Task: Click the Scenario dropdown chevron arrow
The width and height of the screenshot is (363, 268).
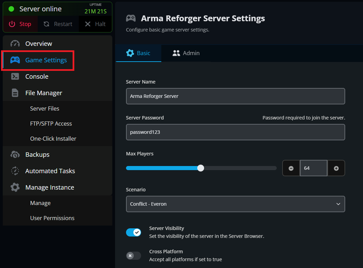Action: pyautogui.click(x=338, y=204)
